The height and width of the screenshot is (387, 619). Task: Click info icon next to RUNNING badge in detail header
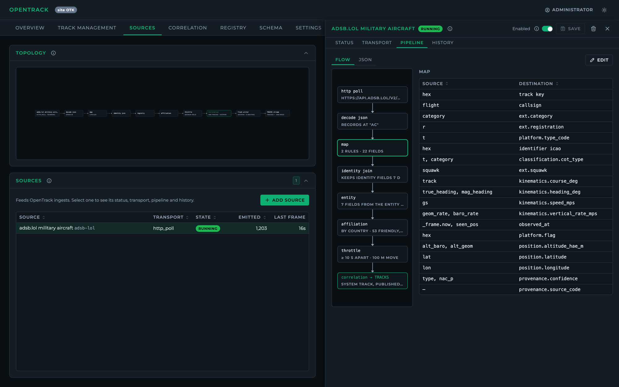coord(450,29)
